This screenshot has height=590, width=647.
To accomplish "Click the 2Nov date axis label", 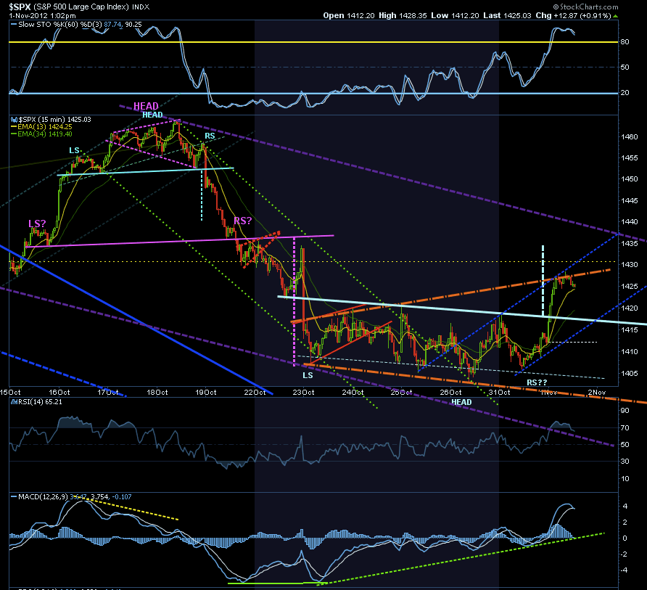I will tap(597, 392).
